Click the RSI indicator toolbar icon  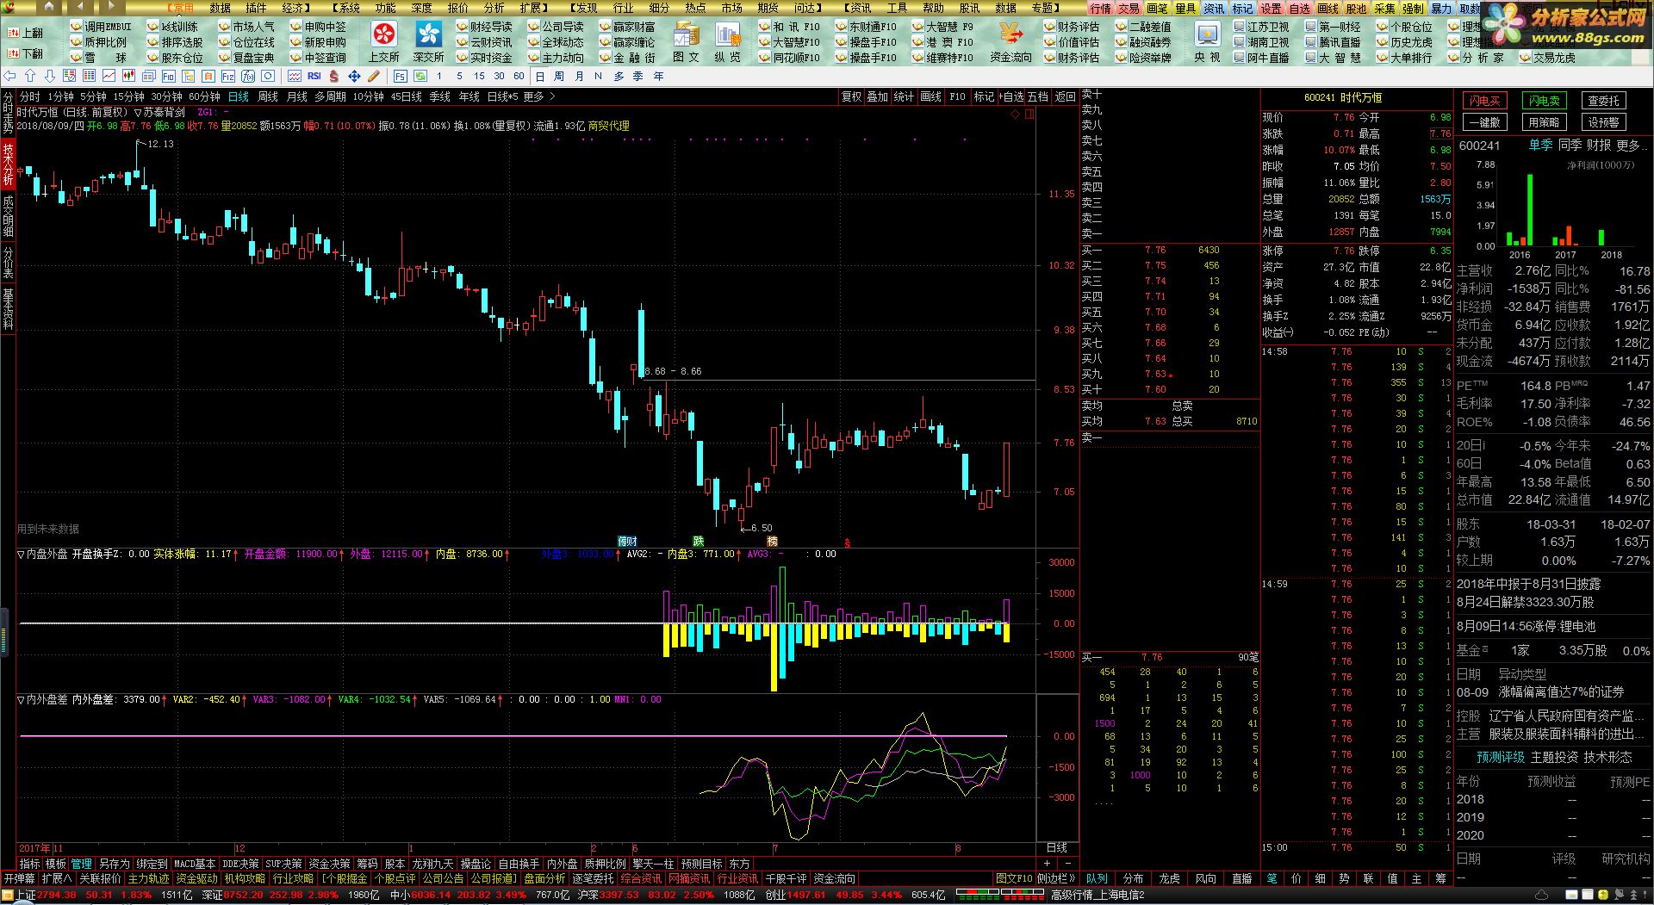(x=314, y=77)
